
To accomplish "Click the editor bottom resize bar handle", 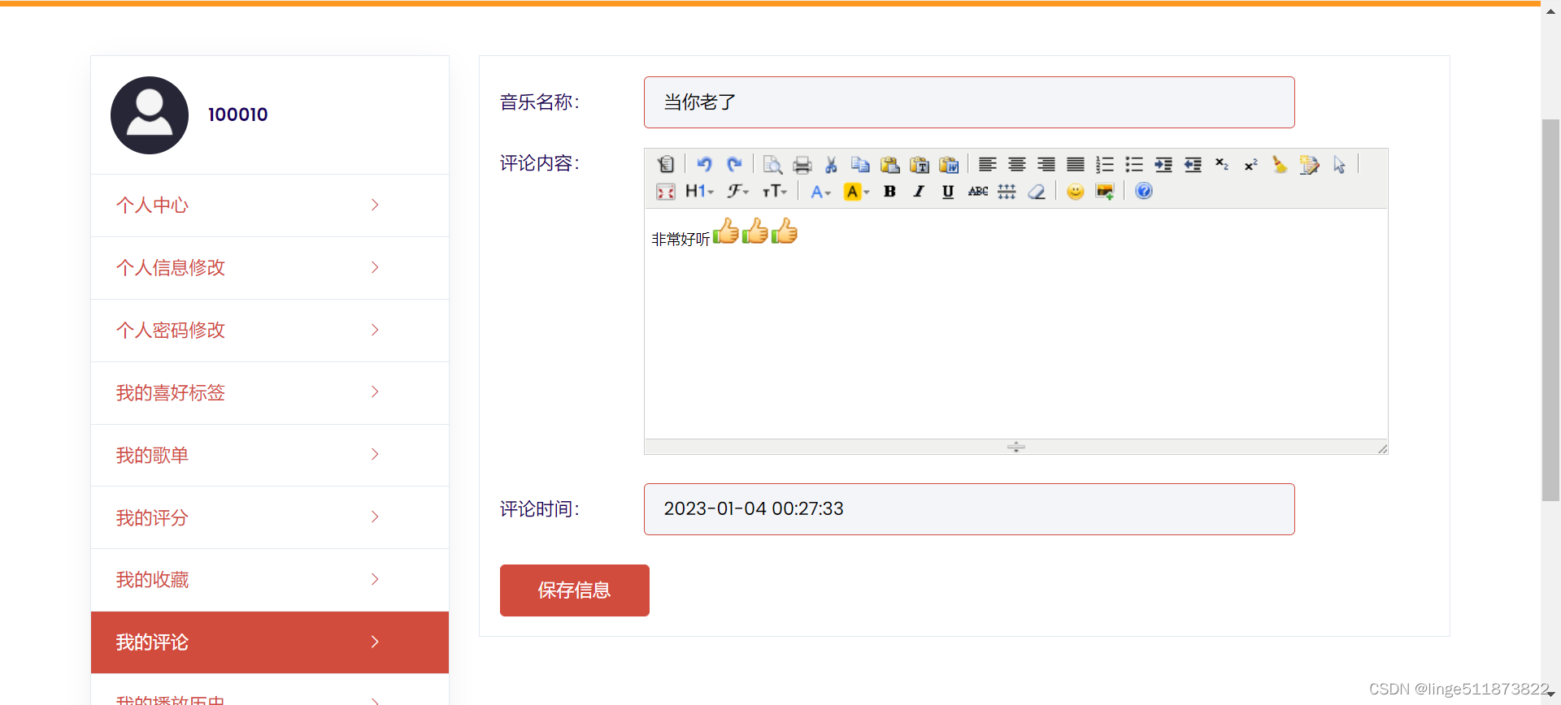I will click(x=1016, y=447).
